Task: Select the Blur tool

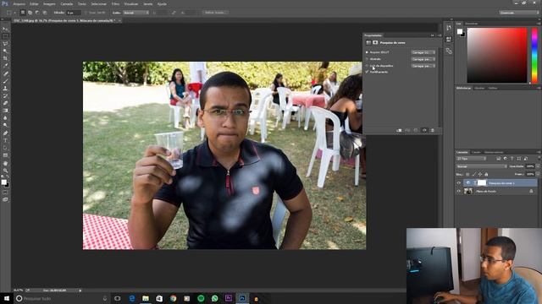Action: pos(5,118)
